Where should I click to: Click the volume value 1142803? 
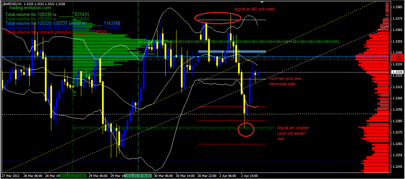tap(112, 27)
